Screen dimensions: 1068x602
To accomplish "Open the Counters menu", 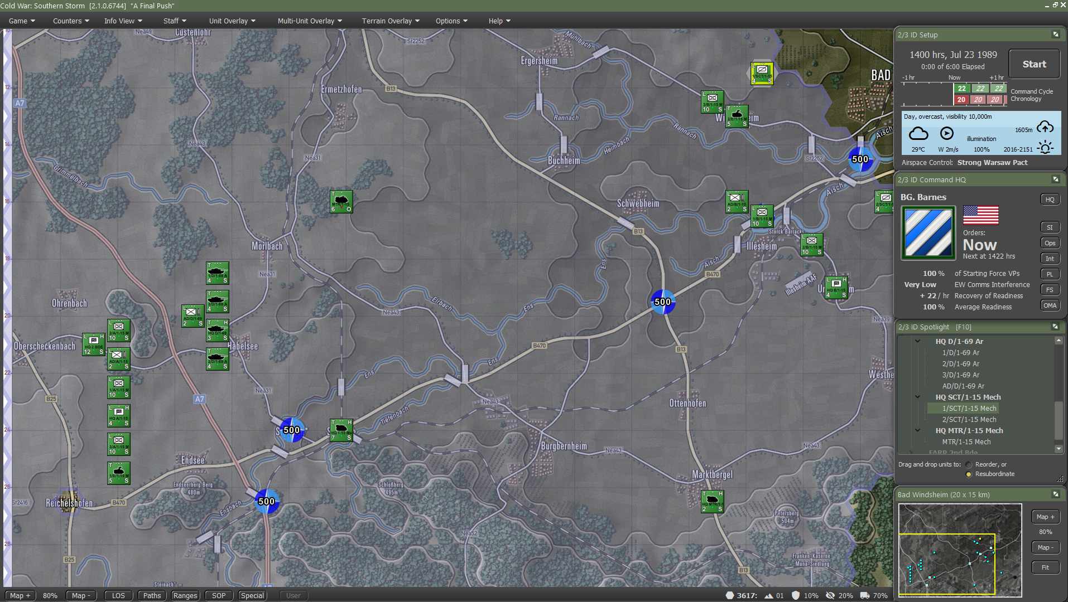I will (x=71, y=21).
